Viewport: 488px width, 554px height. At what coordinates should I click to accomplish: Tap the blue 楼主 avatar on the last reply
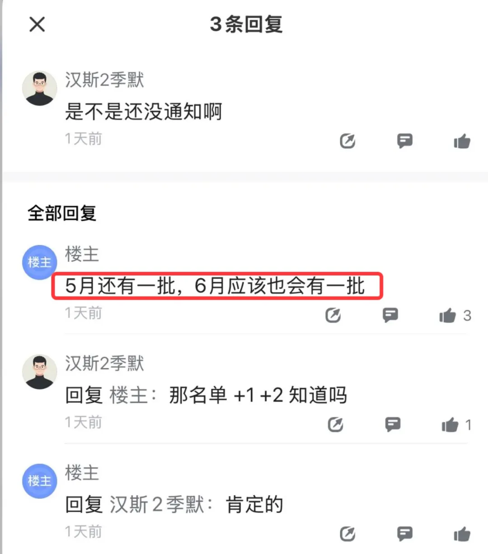coord(40,481)
